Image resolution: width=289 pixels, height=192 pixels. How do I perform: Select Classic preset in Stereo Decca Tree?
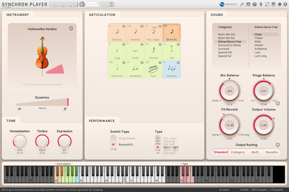click(259, 38)
